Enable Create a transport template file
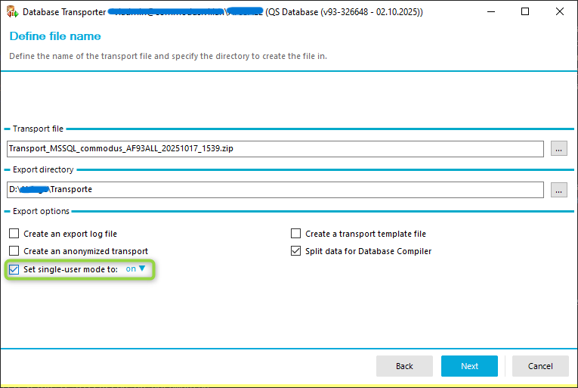This screenshot has width=578, height=388. click(295, 234)
